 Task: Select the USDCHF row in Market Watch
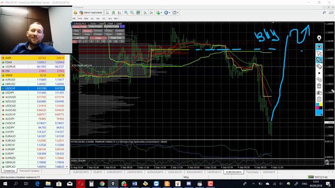33,88
